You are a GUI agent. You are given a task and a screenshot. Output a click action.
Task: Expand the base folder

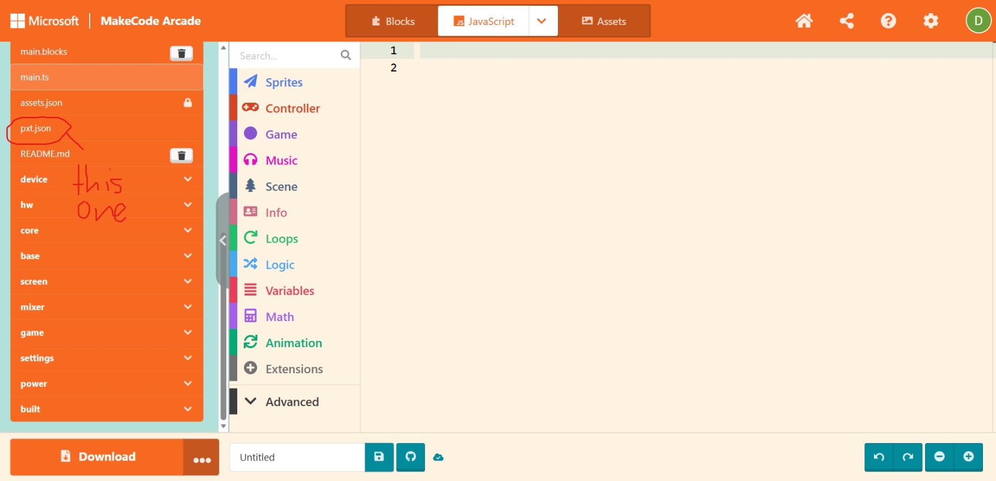107,256
